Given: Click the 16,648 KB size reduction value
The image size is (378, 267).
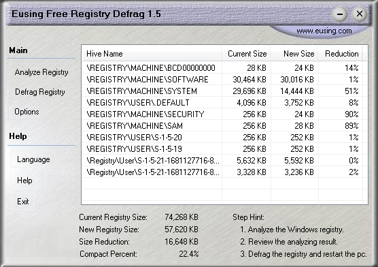Looking at the screenshot, I should tap(182, 241).
